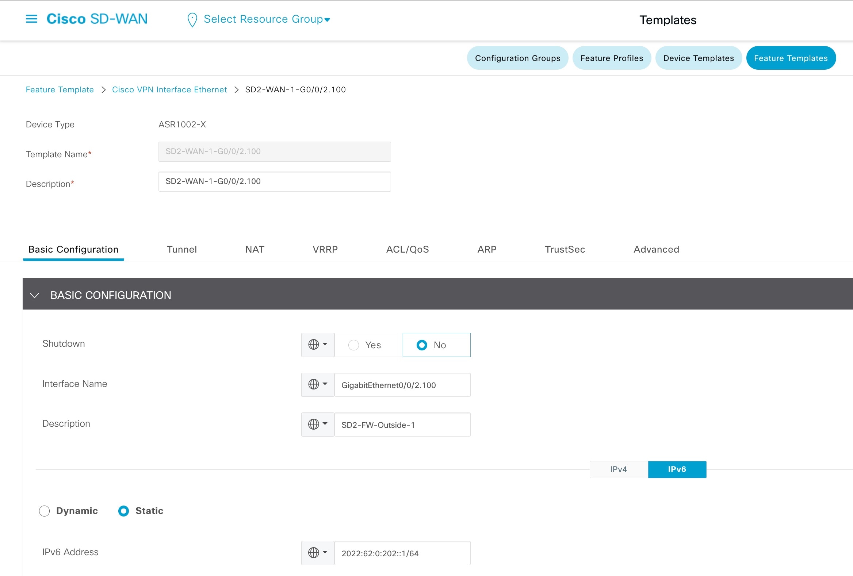Go to NAT tab
The width and height of the screenshot is (853, 576).
click(x=255, y=249)
